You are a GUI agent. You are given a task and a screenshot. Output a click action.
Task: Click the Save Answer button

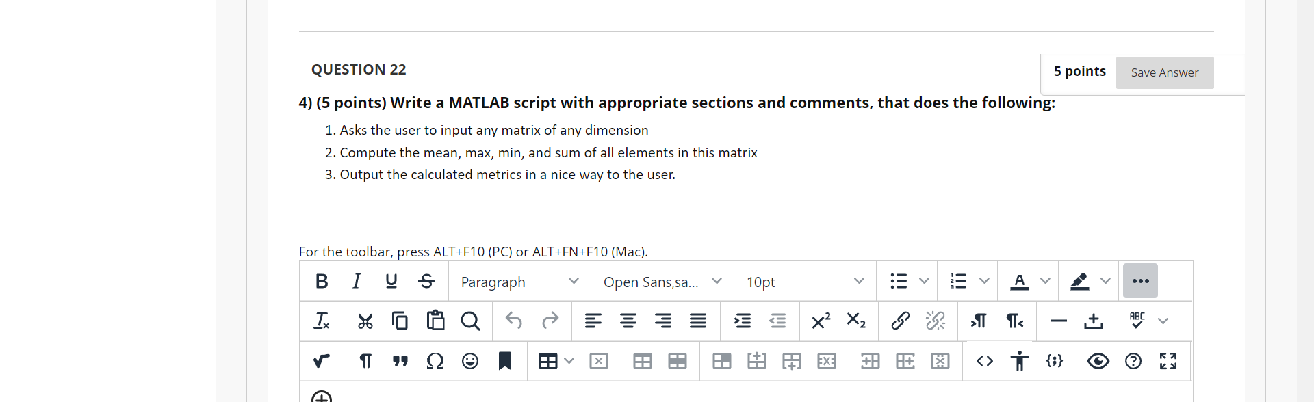1164,72
